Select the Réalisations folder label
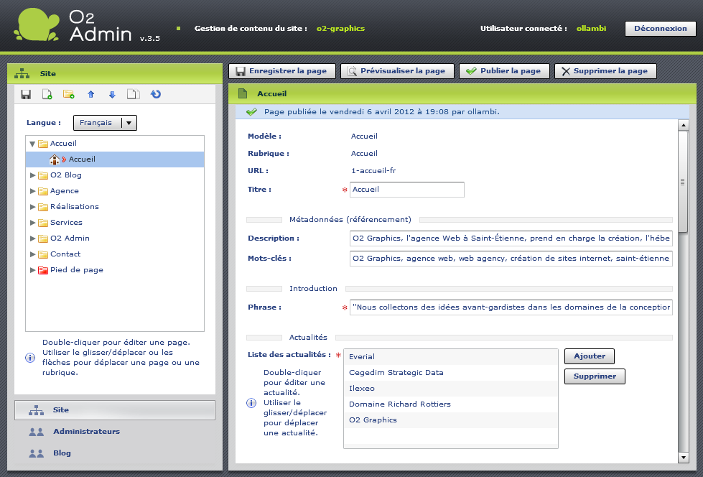Viewport: 703px width, 477px height. coord(75,206)
